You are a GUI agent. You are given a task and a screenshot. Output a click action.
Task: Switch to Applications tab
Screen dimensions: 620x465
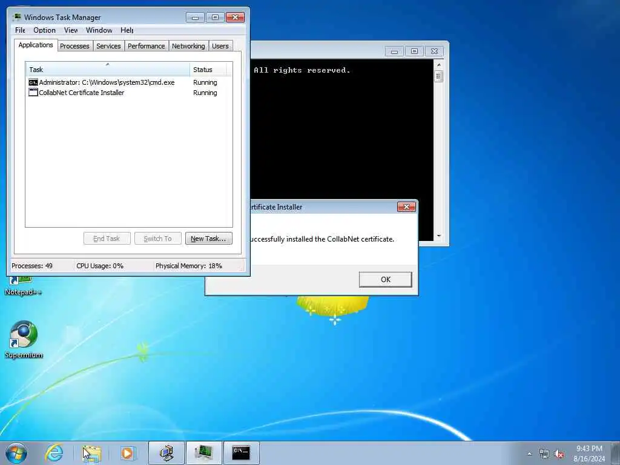36,45
